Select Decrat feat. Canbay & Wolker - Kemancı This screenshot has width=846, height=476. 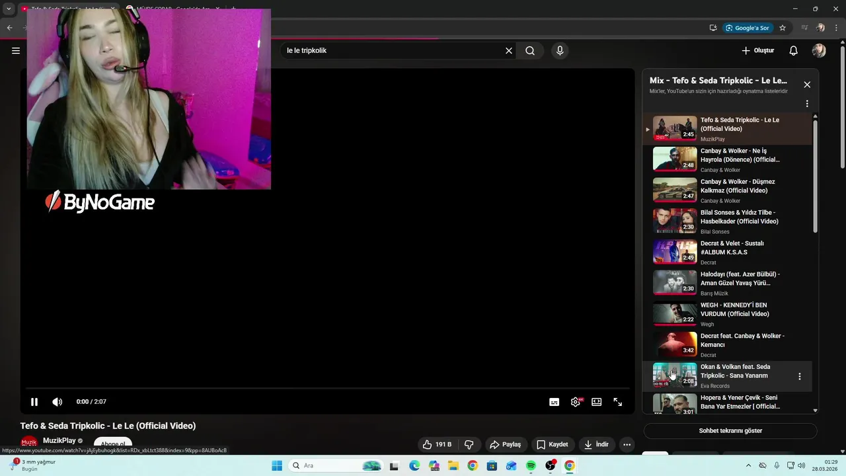tap(727, 344)
